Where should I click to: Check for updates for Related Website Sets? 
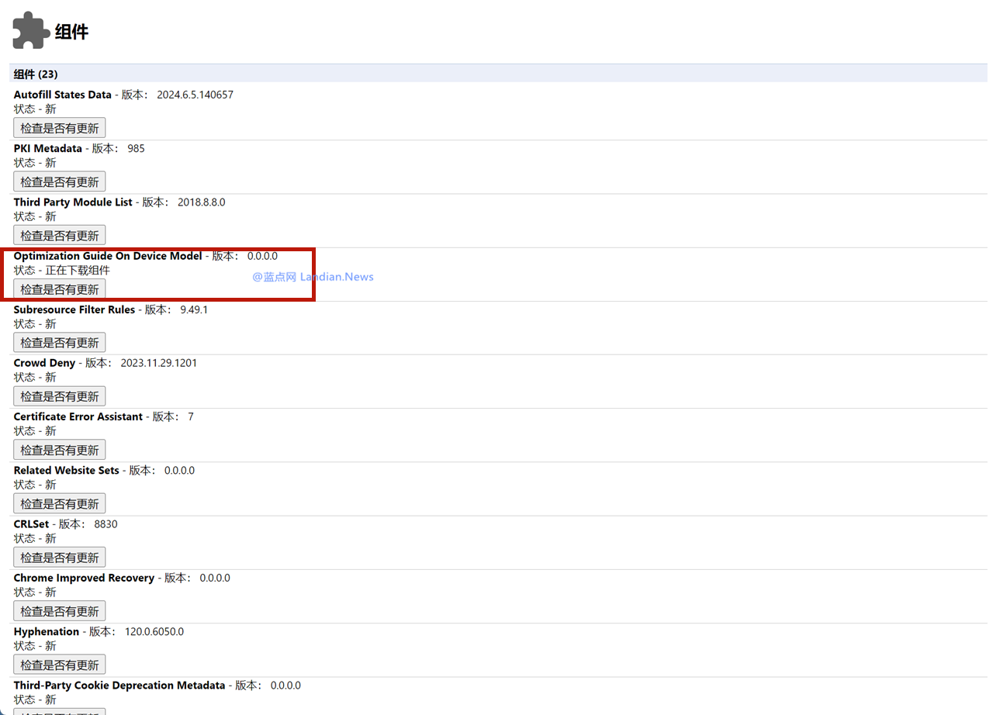pos(60,504)
